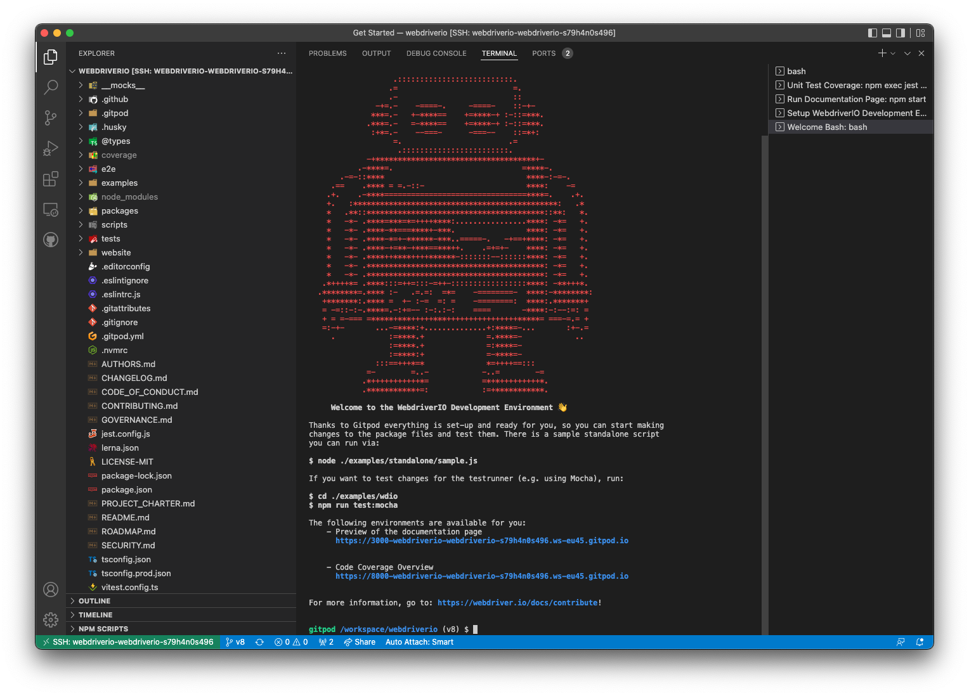Image resolution: width=969 pixels, height=696 pixels.
Task: Open the Extensions view
Action: point(51,179)
